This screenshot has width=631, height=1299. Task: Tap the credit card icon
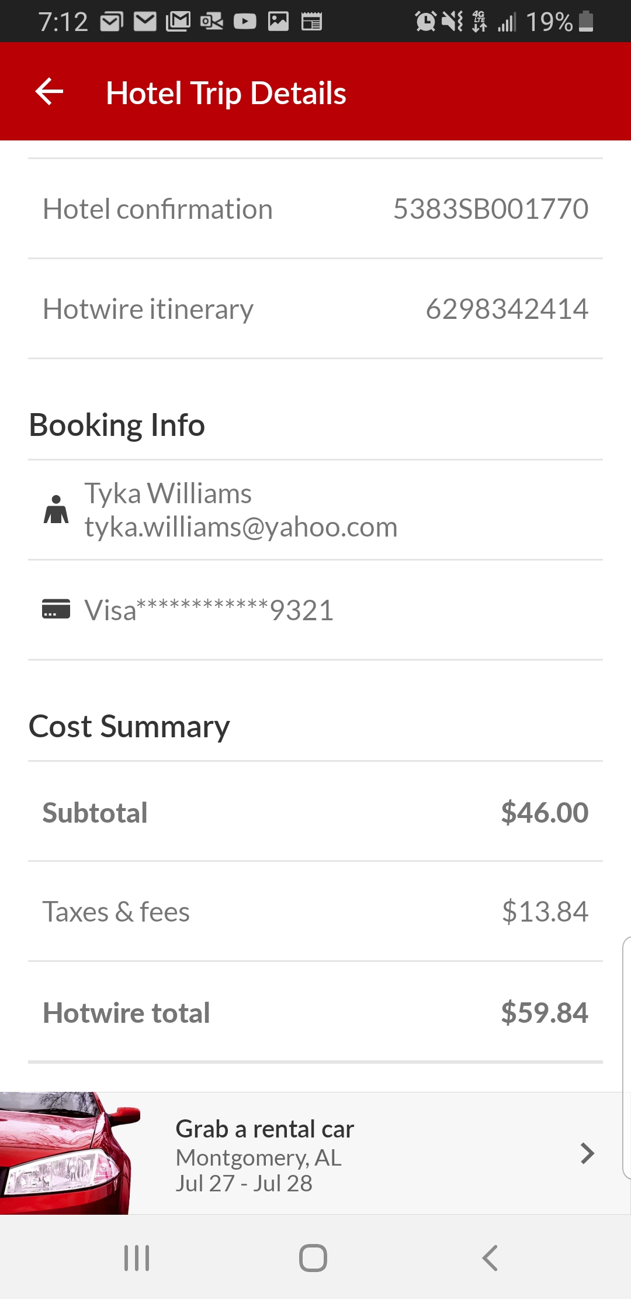(56, 609)
